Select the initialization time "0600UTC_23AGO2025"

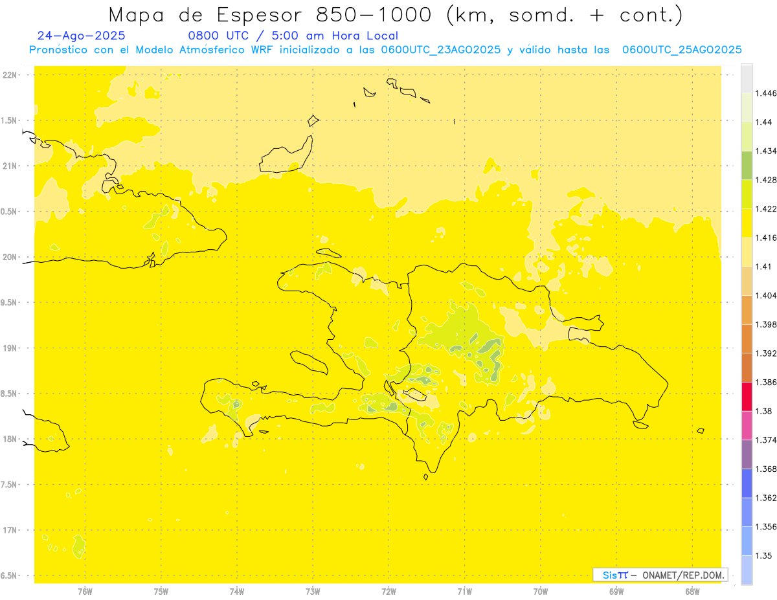pyautogui.click(x=440, y=50)
